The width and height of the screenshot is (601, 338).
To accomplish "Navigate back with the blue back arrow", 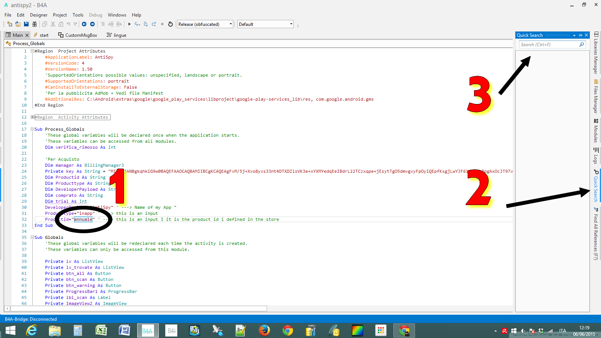I will pyautogui.click(x=83, y=24).
